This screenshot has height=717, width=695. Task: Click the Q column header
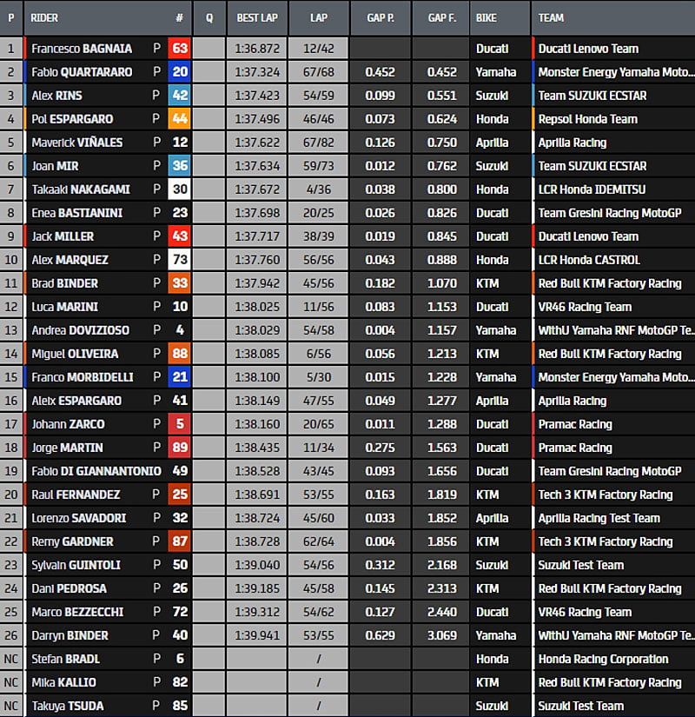click(x=209, y=17)
